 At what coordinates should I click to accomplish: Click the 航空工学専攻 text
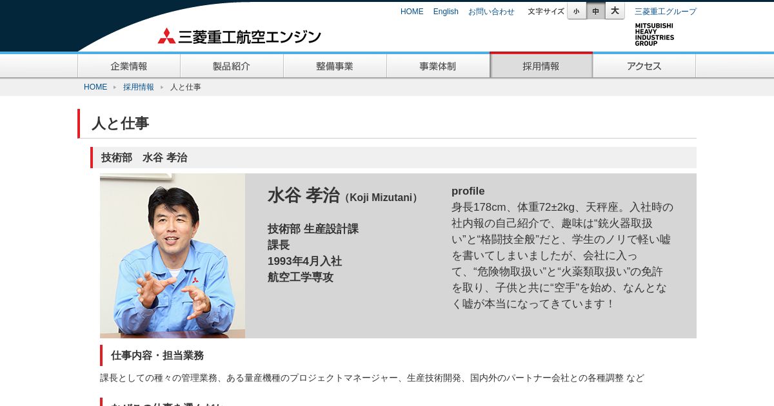[301, 277]
